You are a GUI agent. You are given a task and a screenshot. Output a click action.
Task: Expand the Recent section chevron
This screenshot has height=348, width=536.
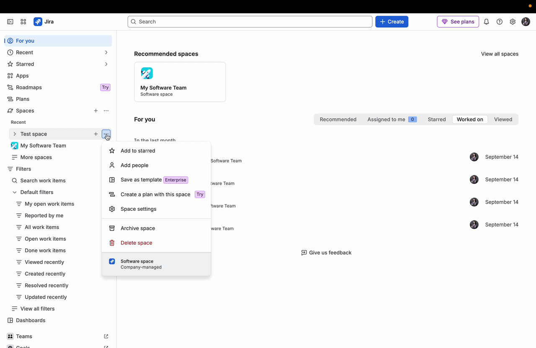point(106,52)
